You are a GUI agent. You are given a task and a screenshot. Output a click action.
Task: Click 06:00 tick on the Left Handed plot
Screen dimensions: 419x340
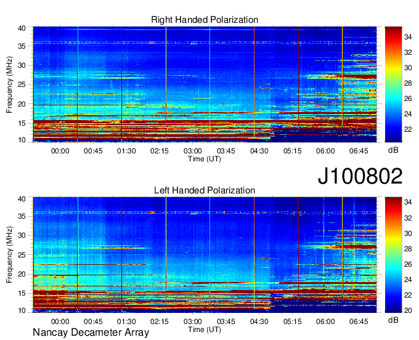point(325,322)
